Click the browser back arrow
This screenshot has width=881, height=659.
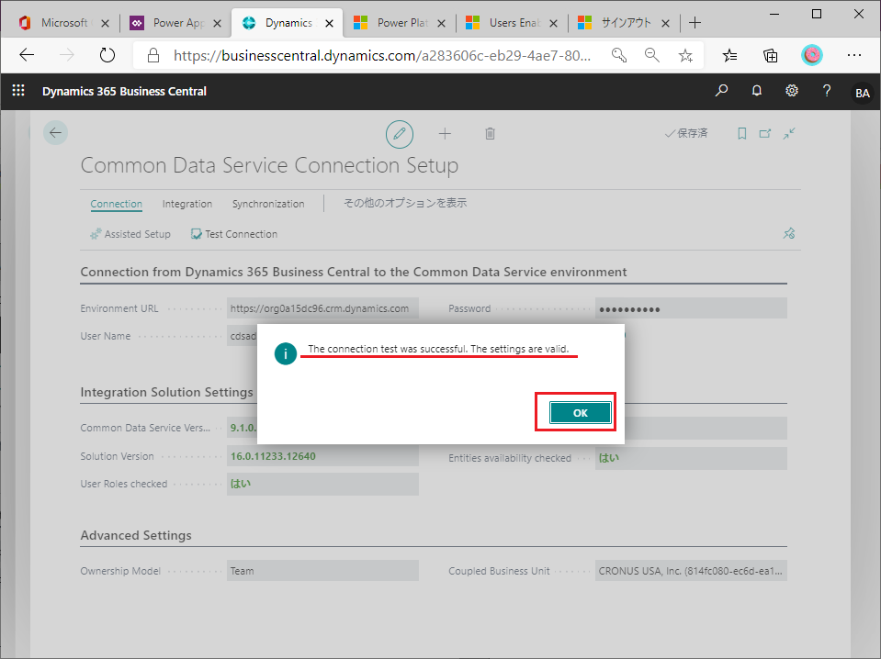pyautogui.click(x=27, y=55)
